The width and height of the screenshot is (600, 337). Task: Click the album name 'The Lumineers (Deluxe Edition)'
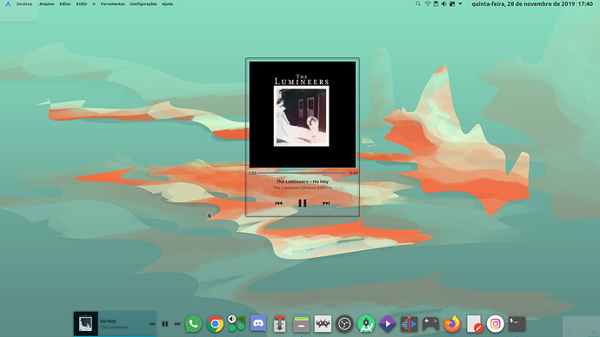click(303, 188)
